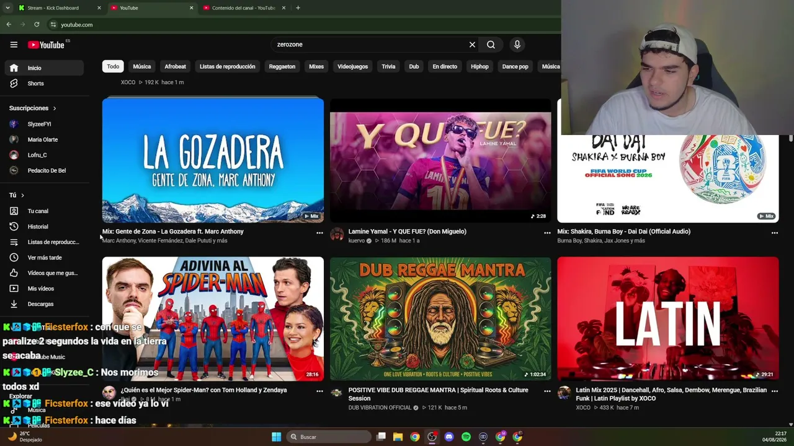794x446 pixels.
Task: Open options menu for La Gozadera mix
Action: [319, 233]
